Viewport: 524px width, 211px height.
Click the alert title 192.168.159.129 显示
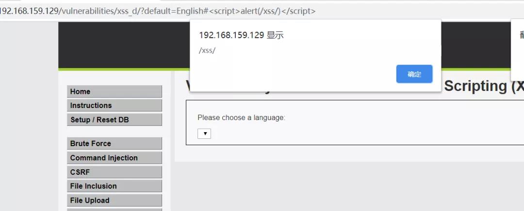[x=241, y=35]
